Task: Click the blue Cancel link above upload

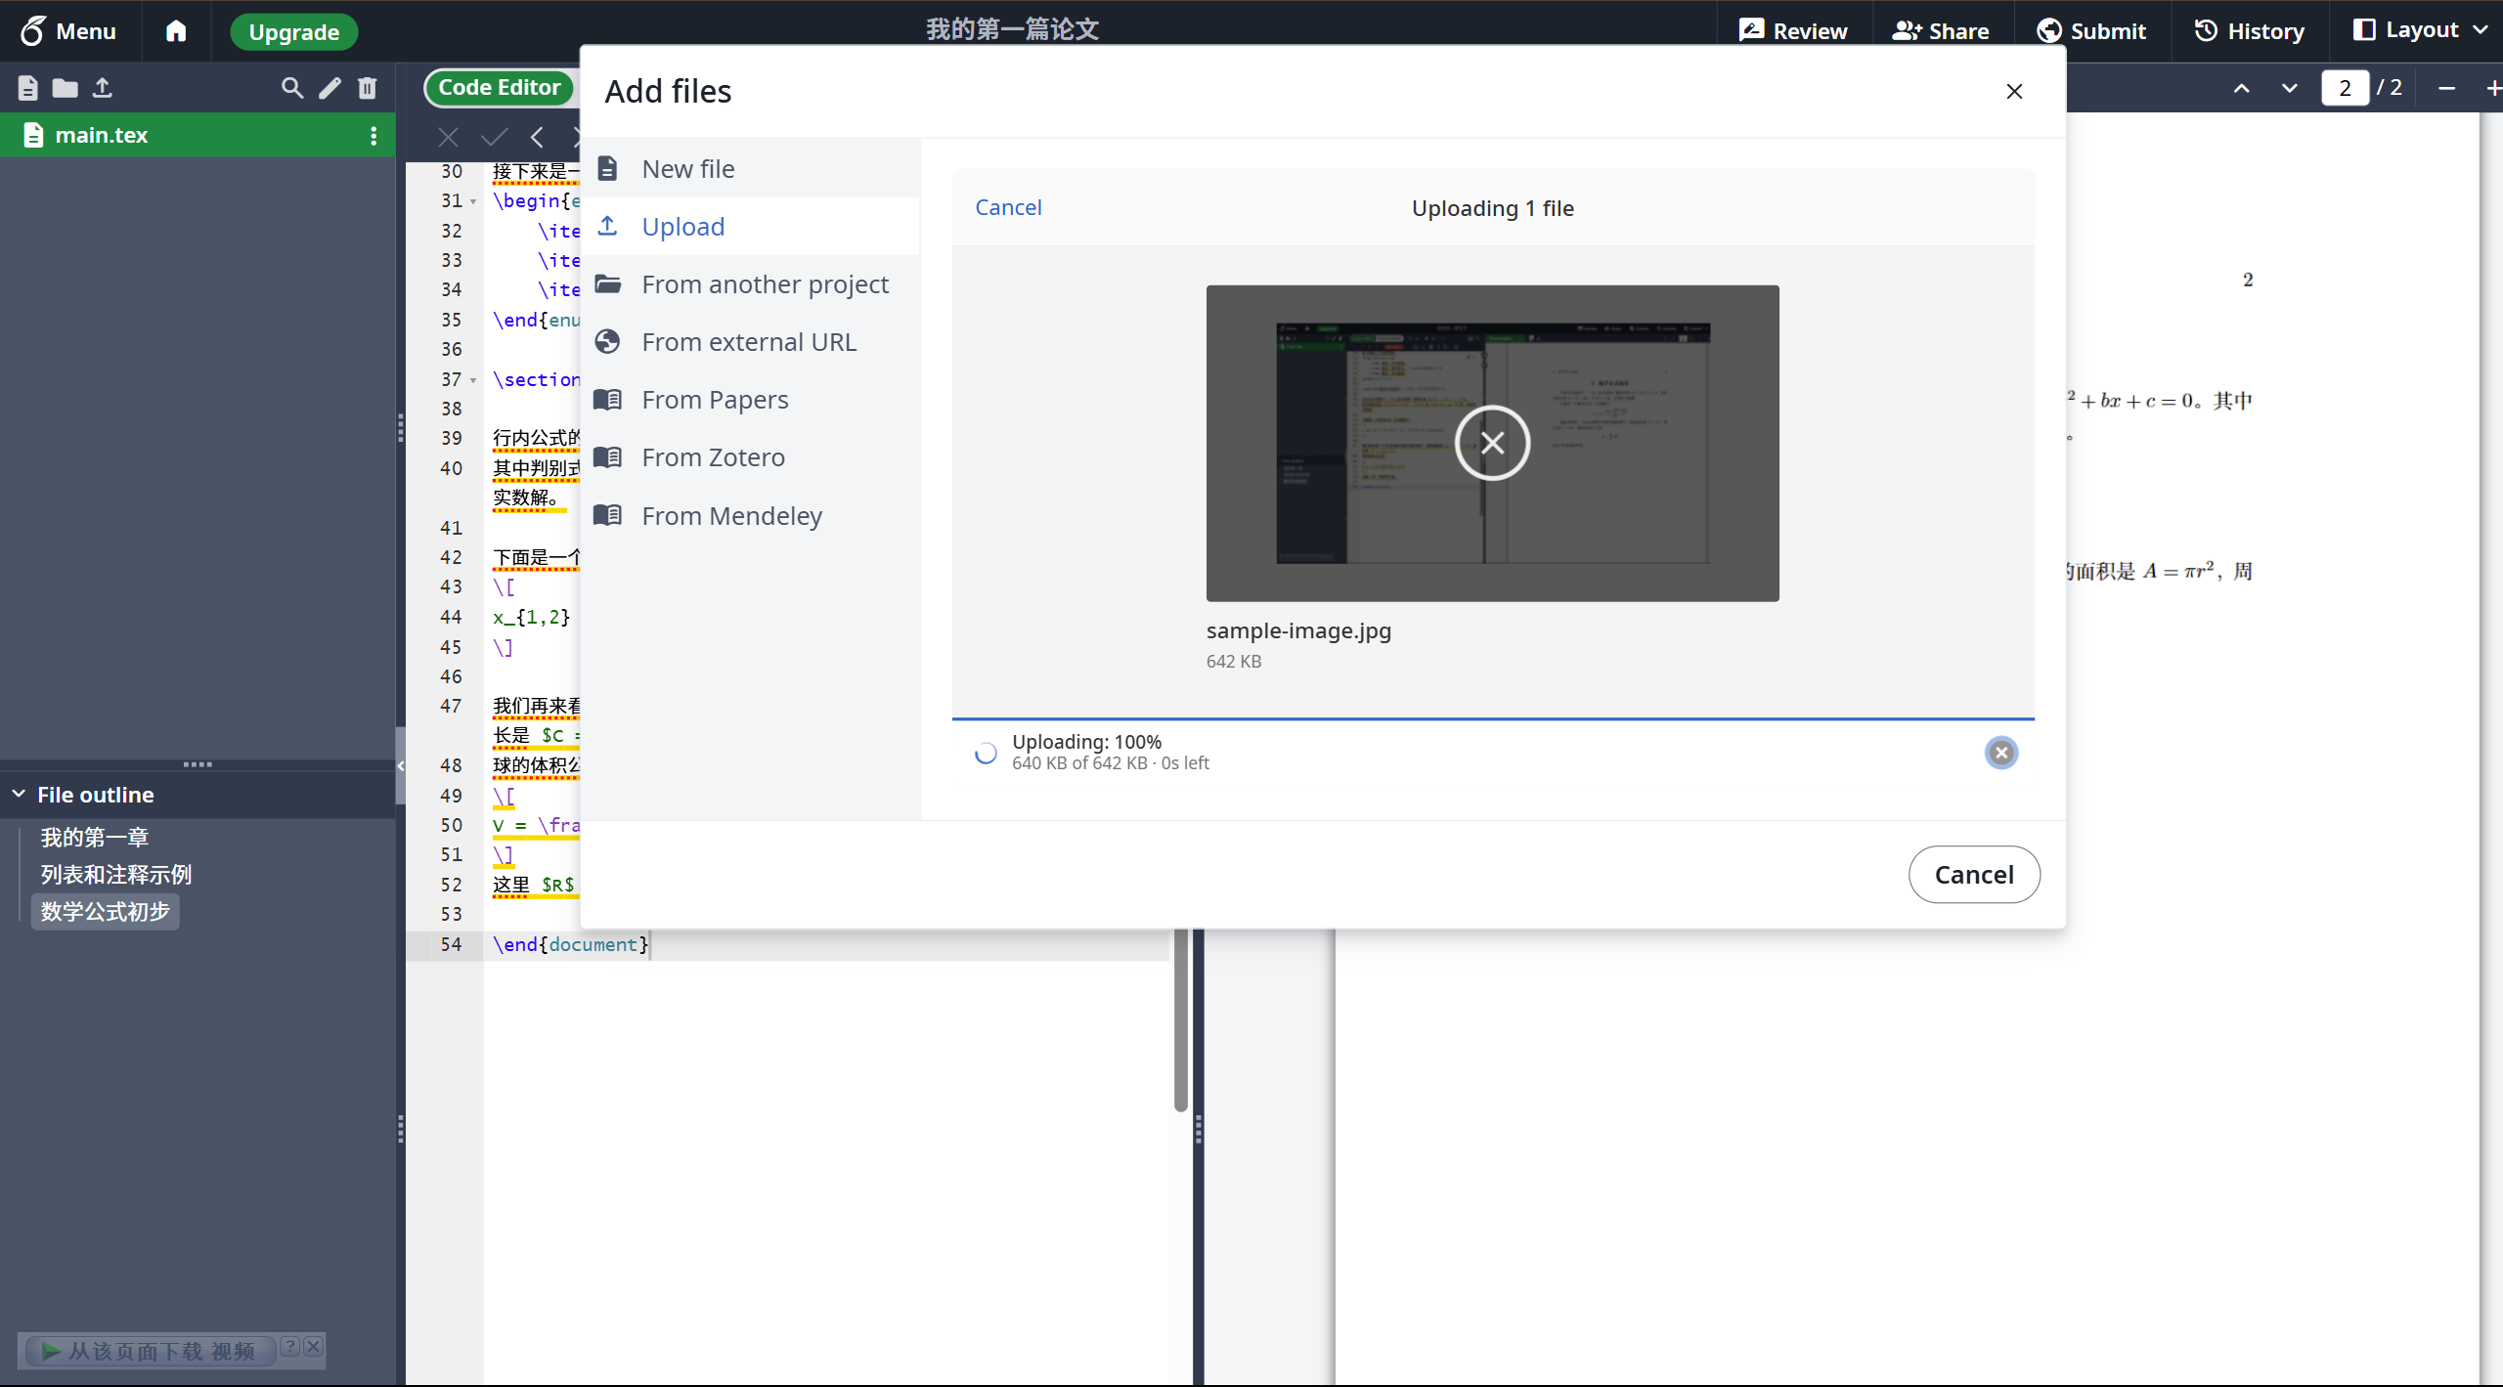Action: coord(1008,207)
